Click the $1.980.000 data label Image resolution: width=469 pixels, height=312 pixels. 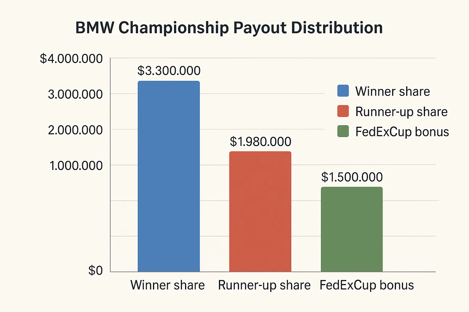pos(260,142)
